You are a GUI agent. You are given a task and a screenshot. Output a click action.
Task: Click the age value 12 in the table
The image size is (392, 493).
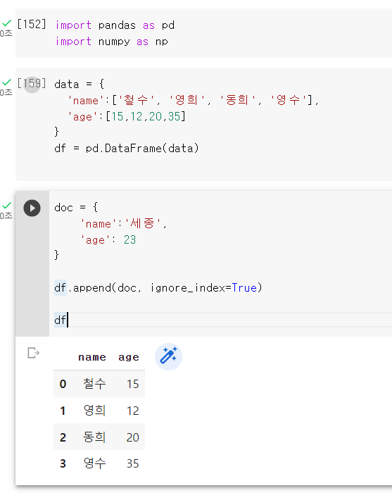coord(132,411)
